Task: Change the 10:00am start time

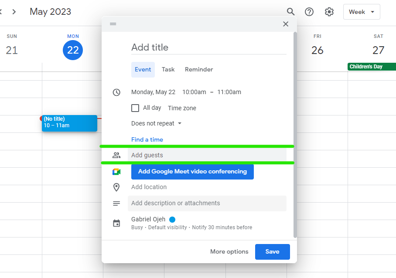Action: point(194,92)
